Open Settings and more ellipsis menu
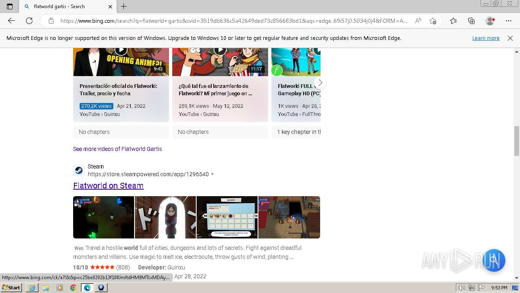Image resolution: width=520 pixels, height=293 pixels. pos(509,21)
